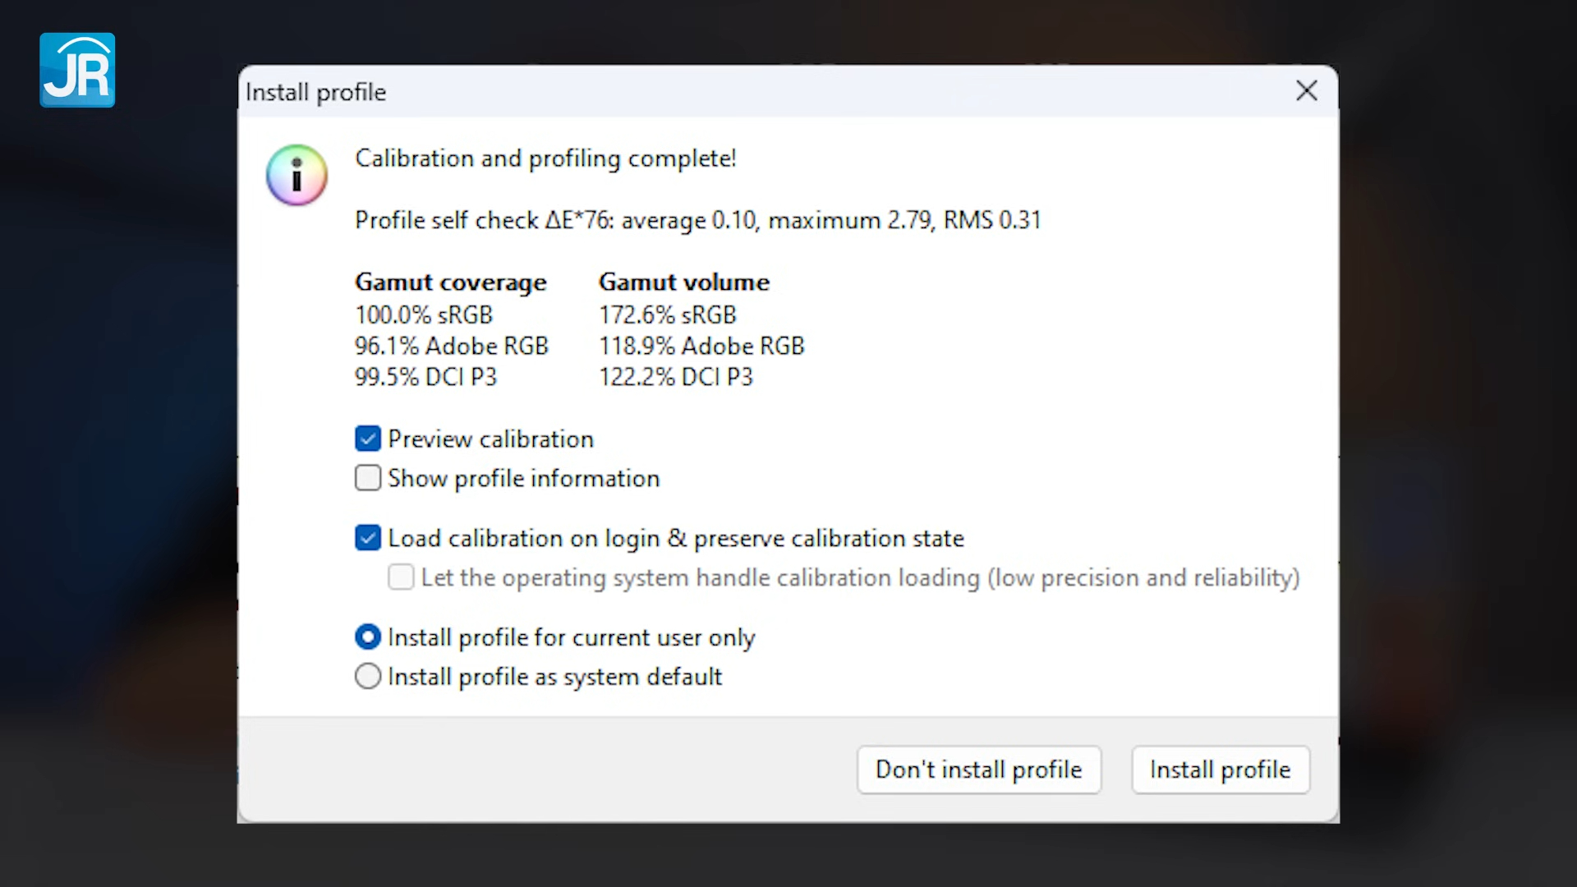Click the JR logo in the corner

click(x=76, y=71)
